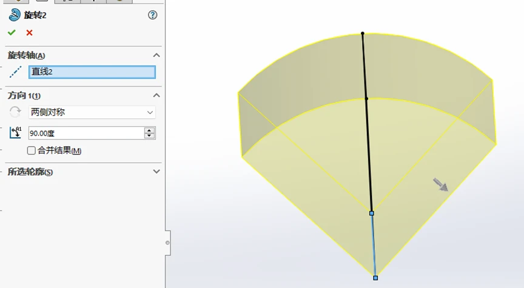The width and height of the screenshot is (524, 288).
Task: Select the 直线2 axis selection box
Action: click(92, 72)
